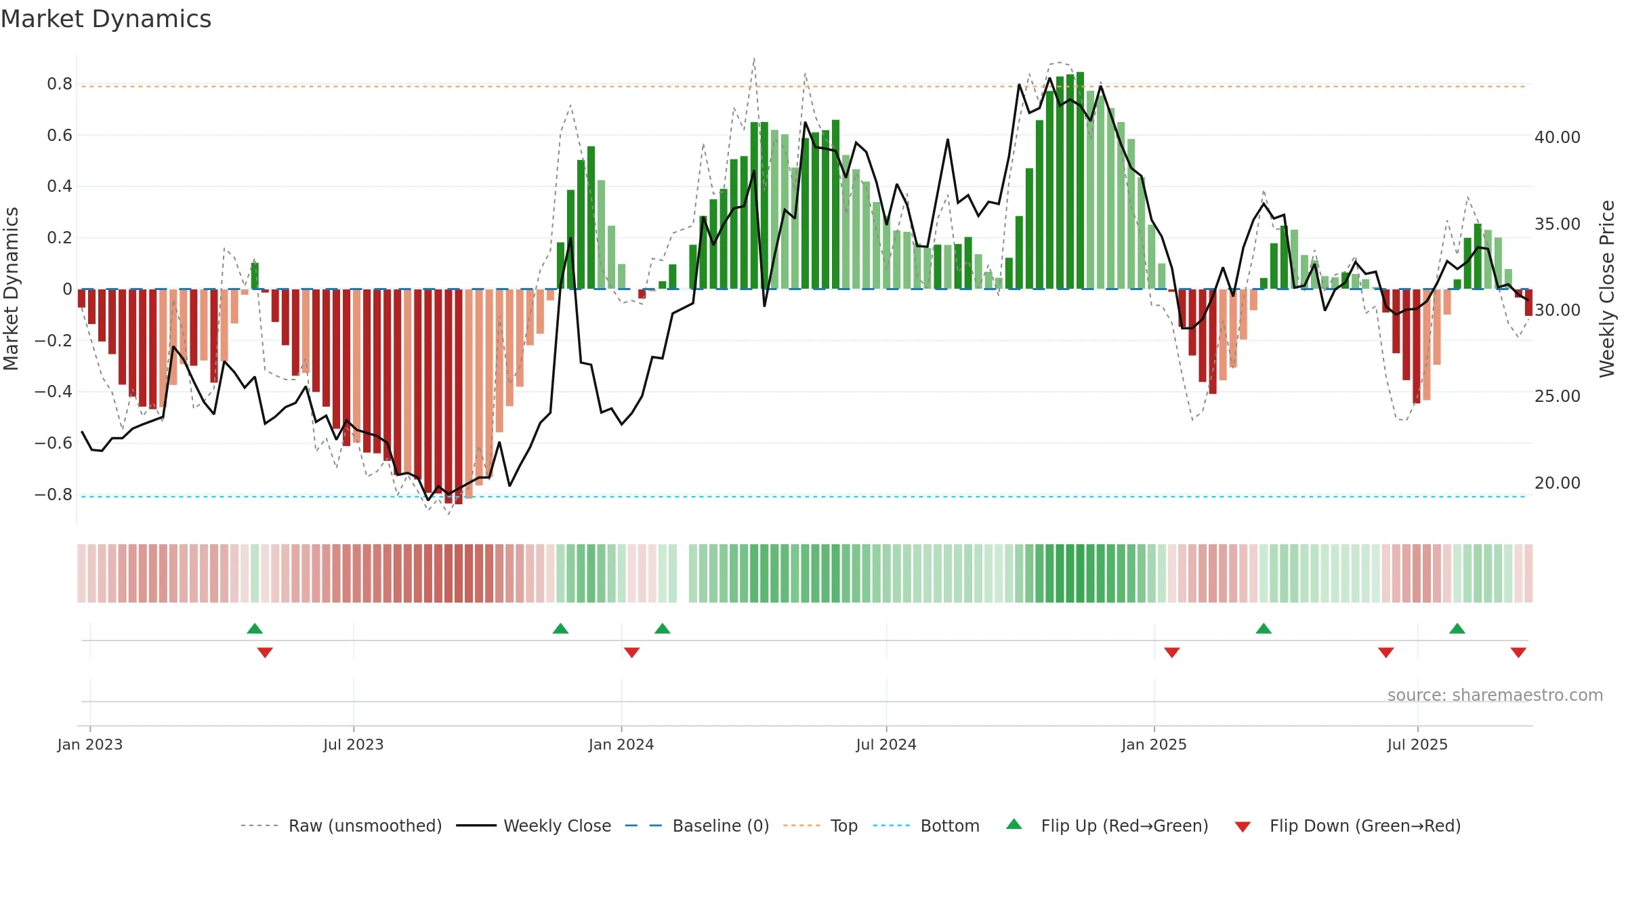Click the flip-down marker at Jan 2024
The height and width of the screenshot is (915, 1626).
(x=631, y=652)
